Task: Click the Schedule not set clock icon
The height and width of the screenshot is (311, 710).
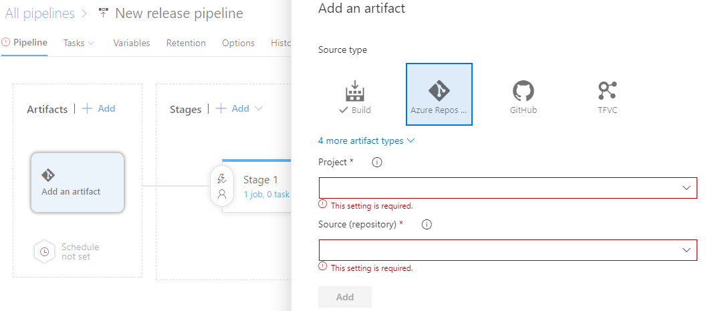Action: [44, 251]
